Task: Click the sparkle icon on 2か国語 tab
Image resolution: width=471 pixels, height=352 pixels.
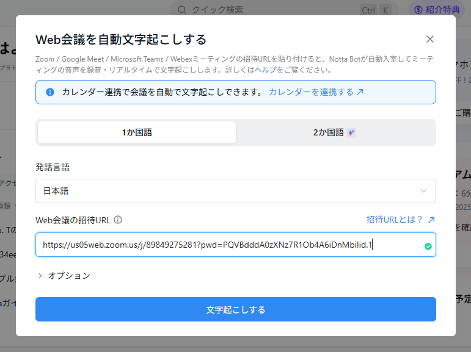Action: [351, 132]
